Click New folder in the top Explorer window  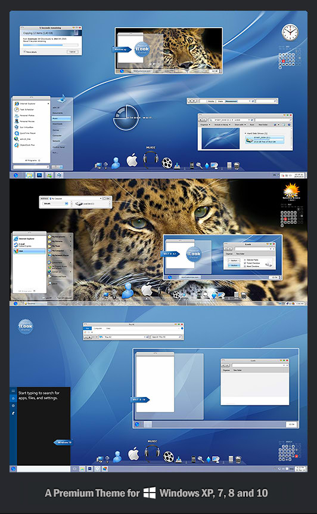click(263, 125)
